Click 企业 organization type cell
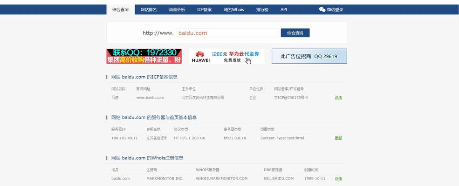Screen dimensions: 459x186 point(253,98)
